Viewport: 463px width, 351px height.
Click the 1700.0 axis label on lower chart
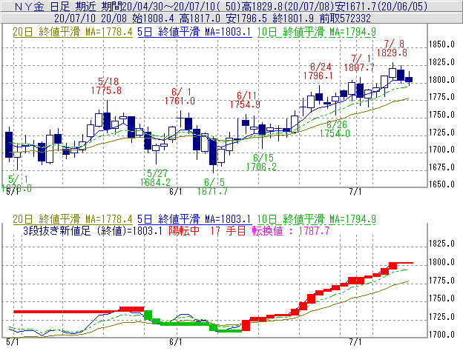coord(441,335)
